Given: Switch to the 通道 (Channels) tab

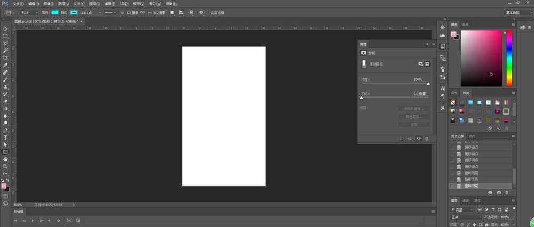Looking at the screenshot, I should 465,201.
